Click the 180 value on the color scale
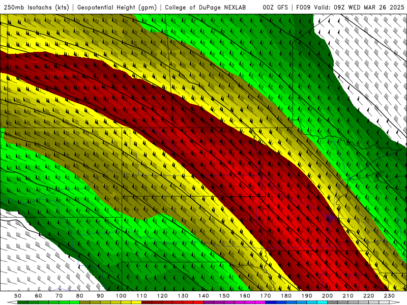Image resolution: width=407 pixels, height=305 pixels. tap(286, 296)
